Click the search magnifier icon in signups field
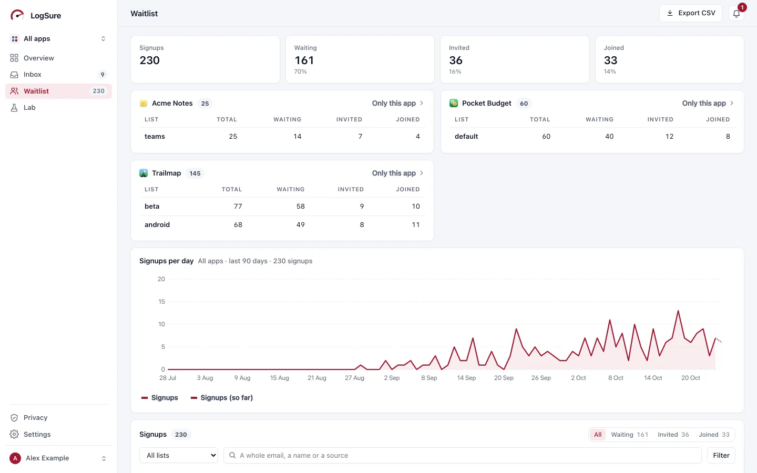Viewport: 757px width, 473px height. 232,456
